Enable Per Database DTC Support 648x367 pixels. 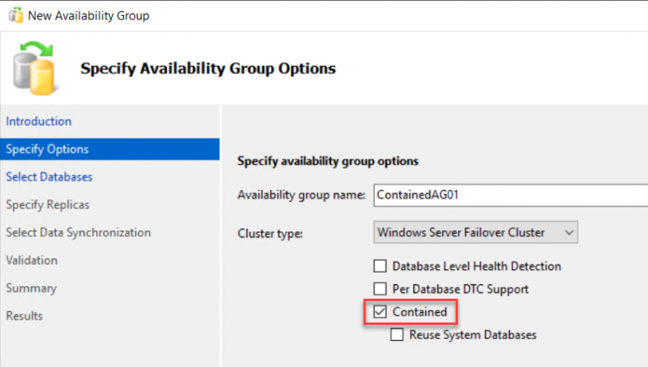381,289
